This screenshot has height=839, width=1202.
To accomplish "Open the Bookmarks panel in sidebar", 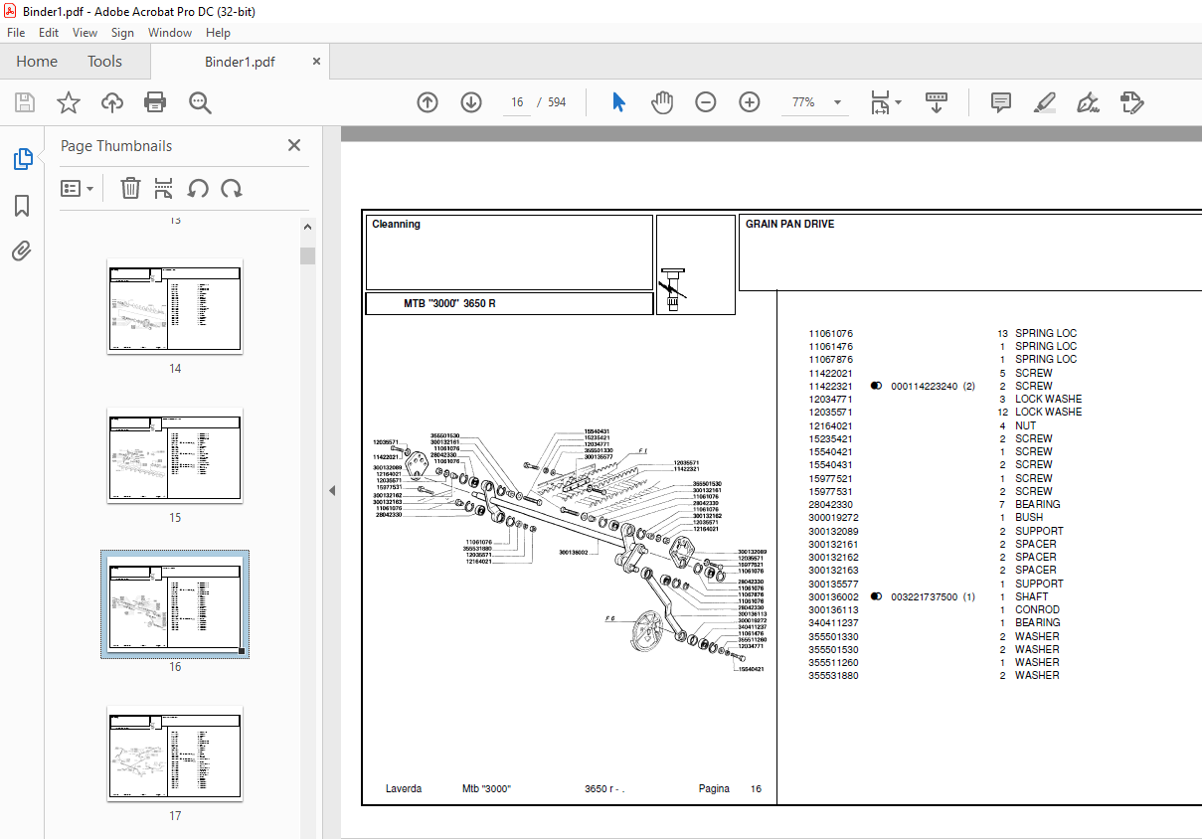I will pyautogui.click(x=22, y=206).
